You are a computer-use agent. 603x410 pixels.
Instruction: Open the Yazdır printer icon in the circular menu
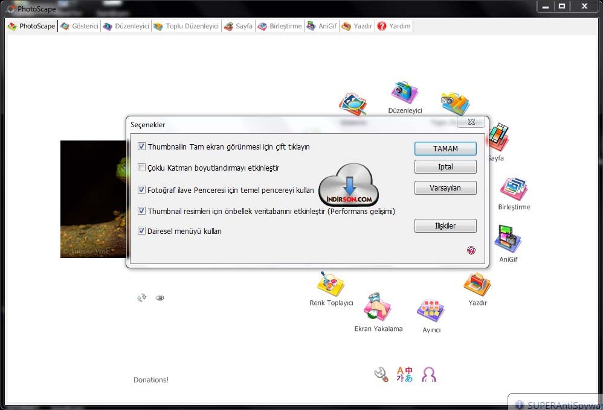(x=477, y=285)
